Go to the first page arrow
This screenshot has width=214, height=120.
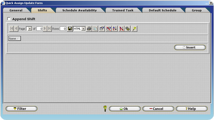click(x=12, y=29)
